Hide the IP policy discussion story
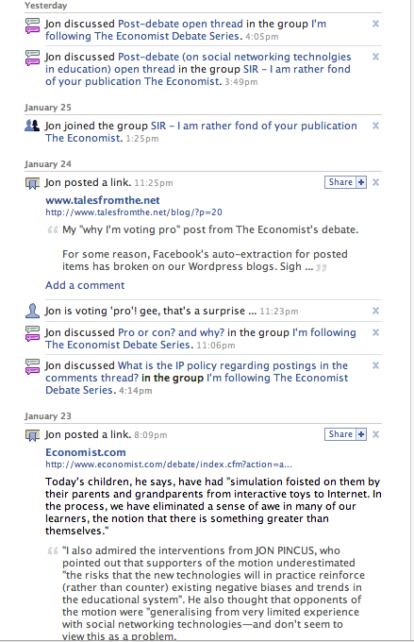 click(x=375, y=365)
